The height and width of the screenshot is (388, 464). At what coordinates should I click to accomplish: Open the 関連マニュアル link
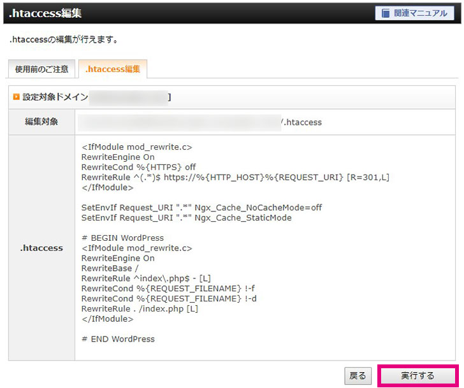421,13
